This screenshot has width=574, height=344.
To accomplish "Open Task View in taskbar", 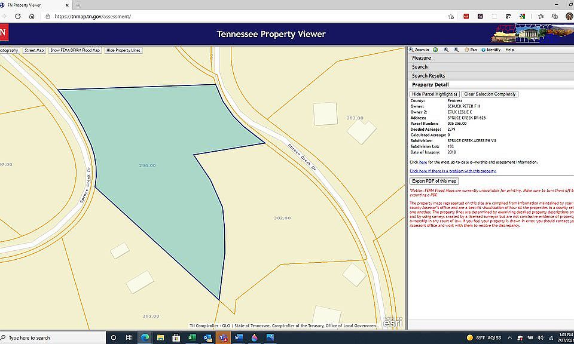I will (129, 338).
